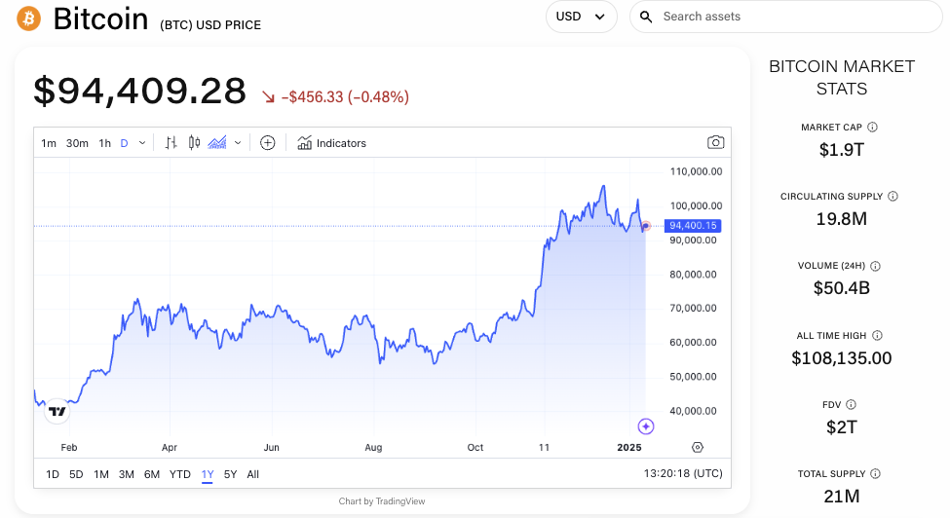Open the USD currency dropdown
This screenshot has width=950, height=518.
point(582,17)
